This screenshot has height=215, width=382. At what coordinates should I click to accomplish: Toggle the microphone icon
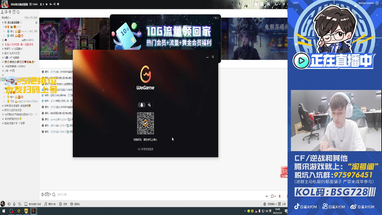pyautogui.click(x=14, y=204)
